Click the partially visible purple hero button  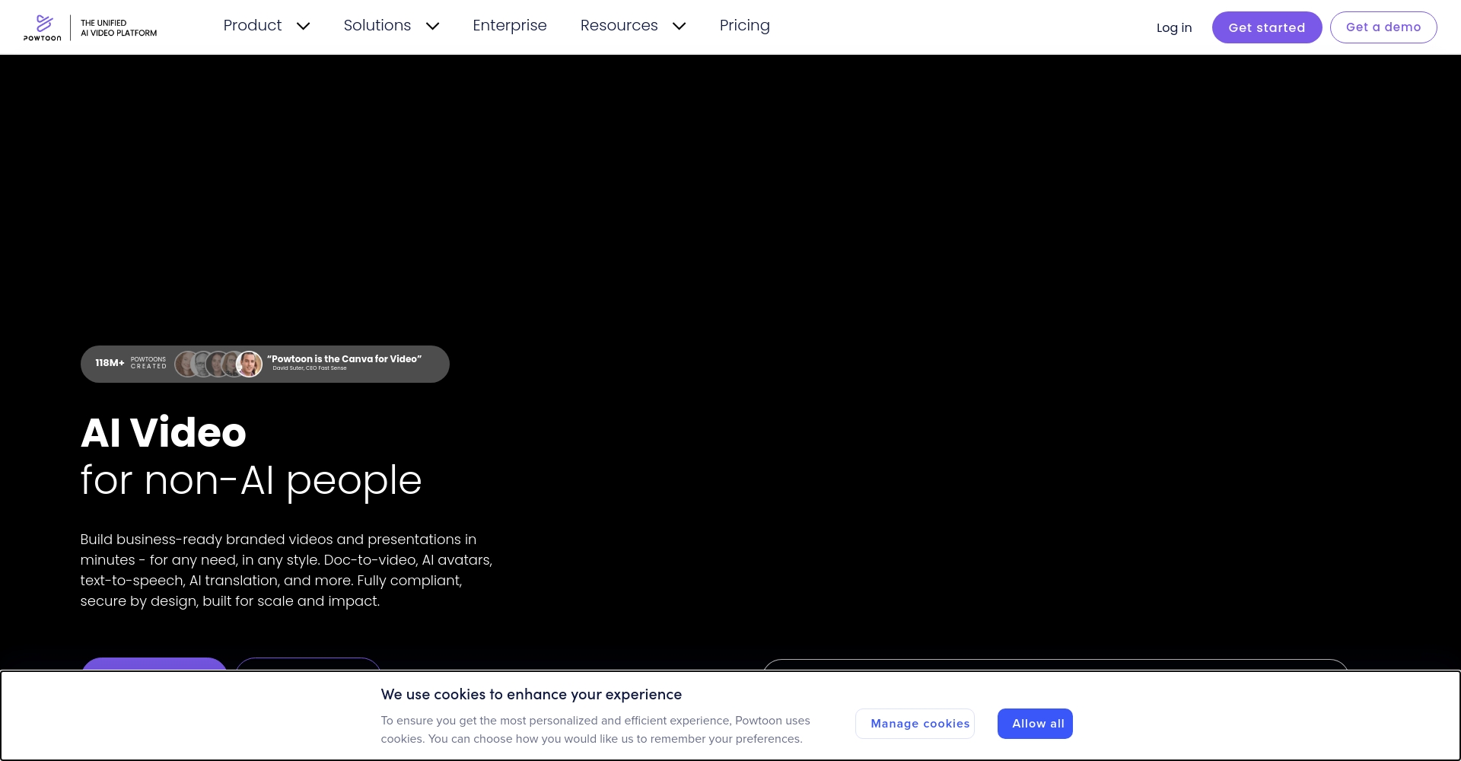pos(154,664)
